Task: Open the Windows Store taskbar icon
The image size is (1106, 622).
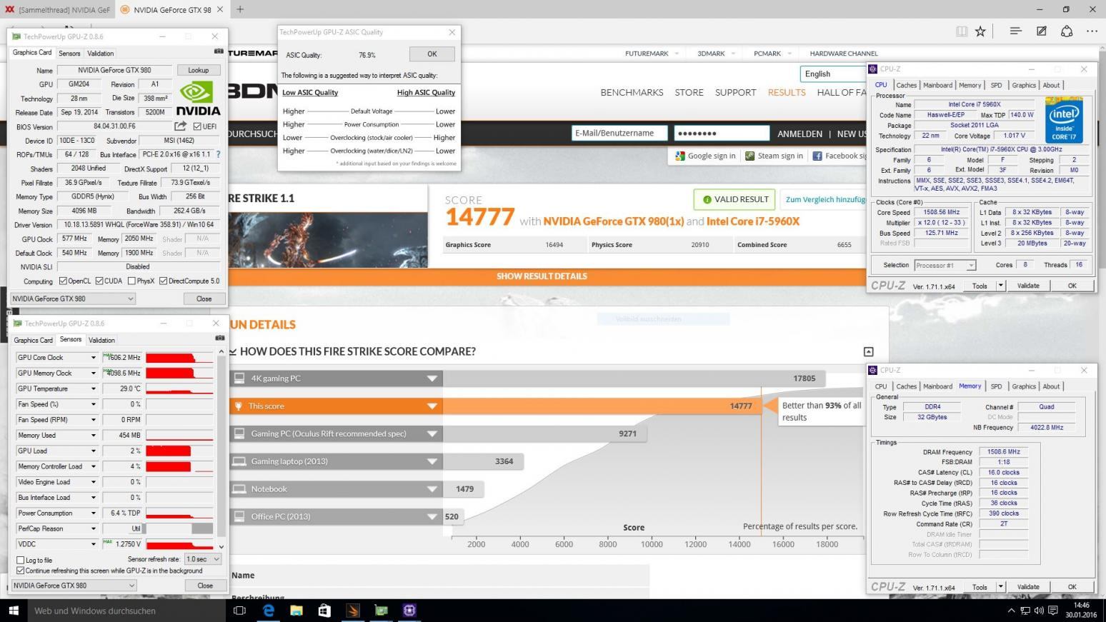Action: coord(324,611)
